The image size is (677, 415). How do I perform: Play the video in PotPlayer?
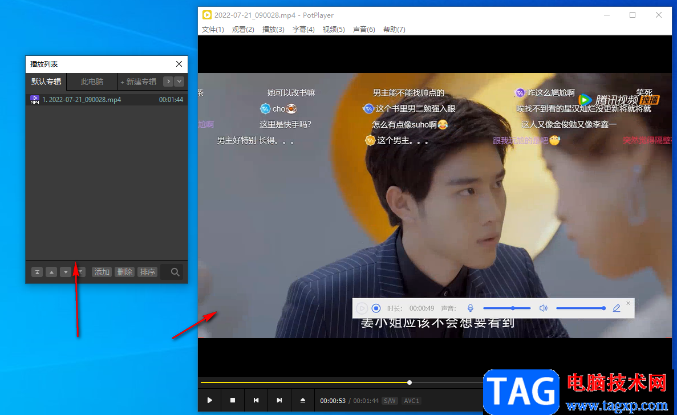pyautogui.click(x=209, y=400)
